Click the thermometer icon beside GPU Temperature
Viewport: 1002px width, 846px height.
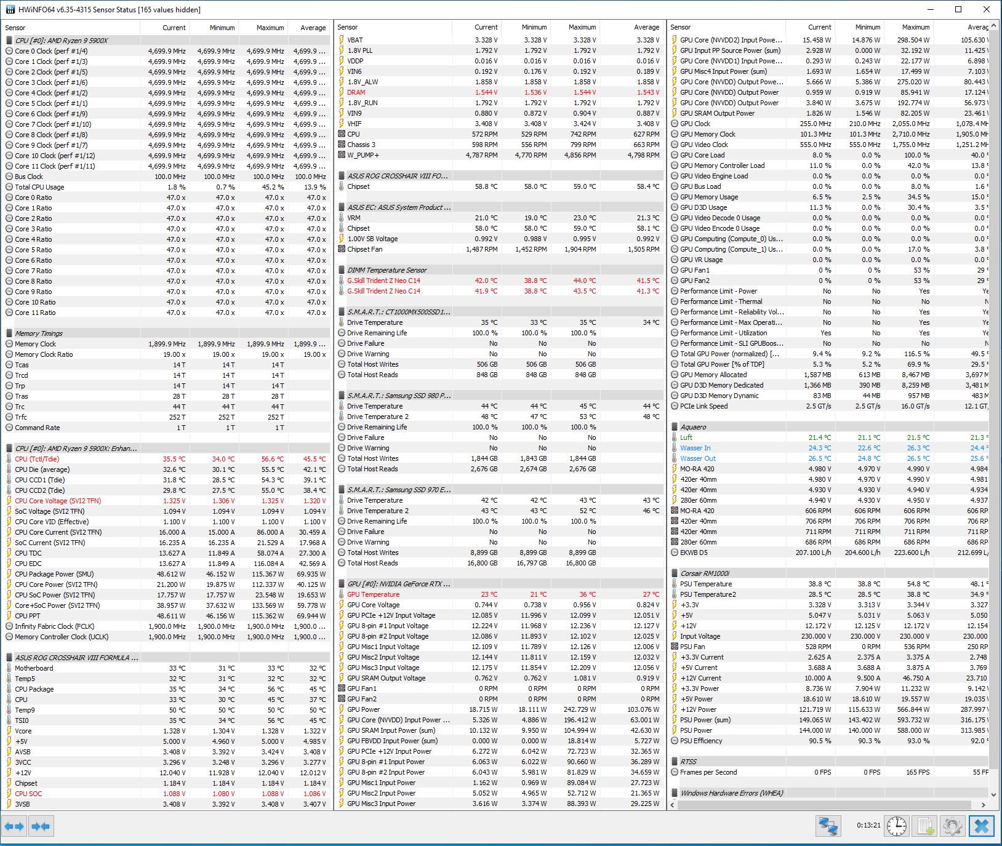point(342,594)
